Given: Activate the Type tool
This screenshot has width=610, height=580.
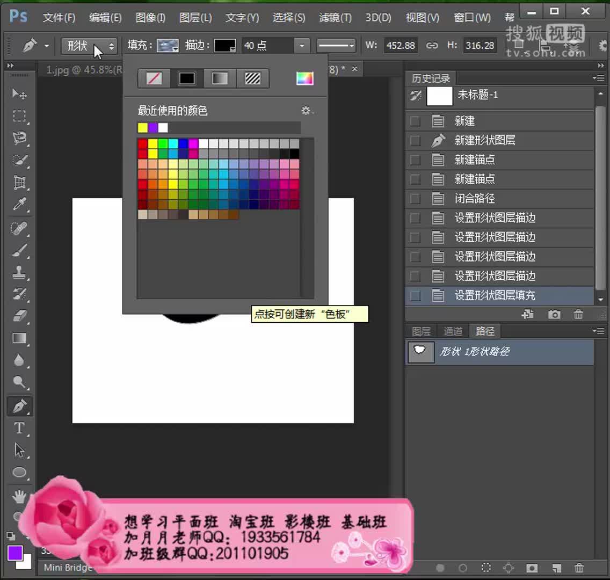Looking at the screenshot, I should 19,428.
